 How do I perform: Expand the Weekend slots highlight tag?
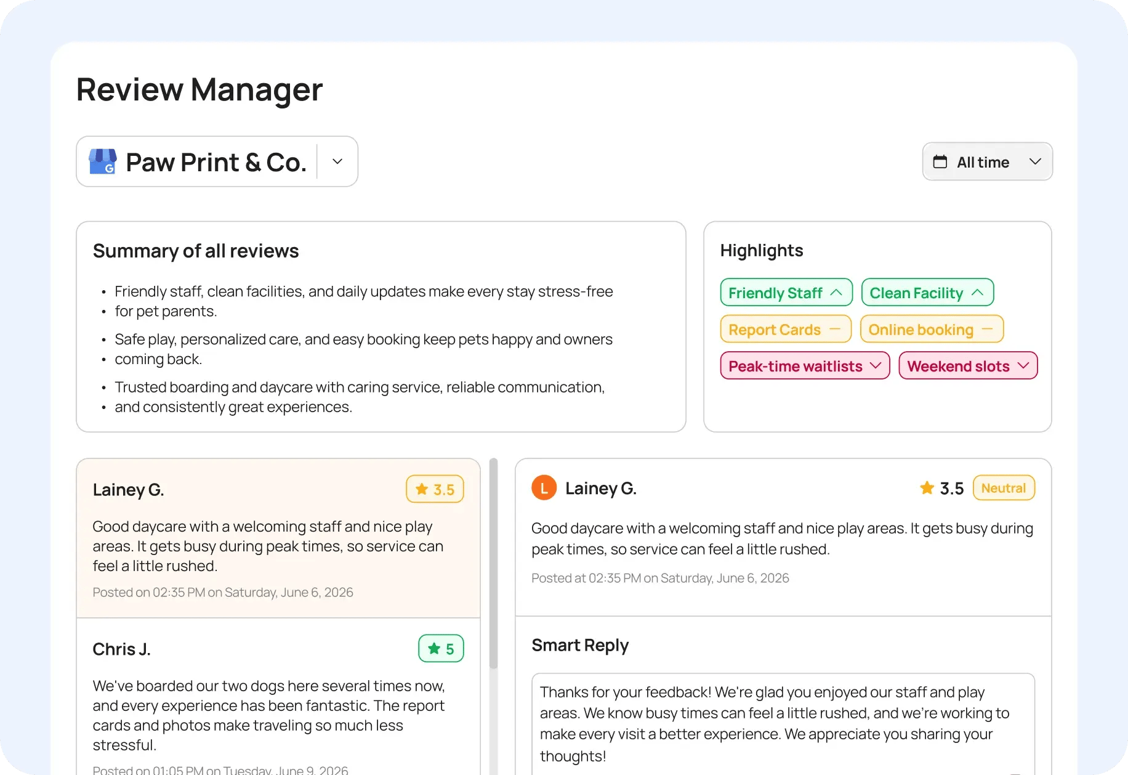click(x=968, y=366)
